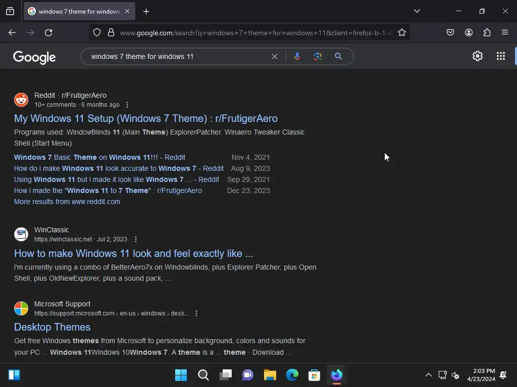Open the tracking protection shield icon
Viewport: 517px width, 387px height.
click(x=96, y=33)
